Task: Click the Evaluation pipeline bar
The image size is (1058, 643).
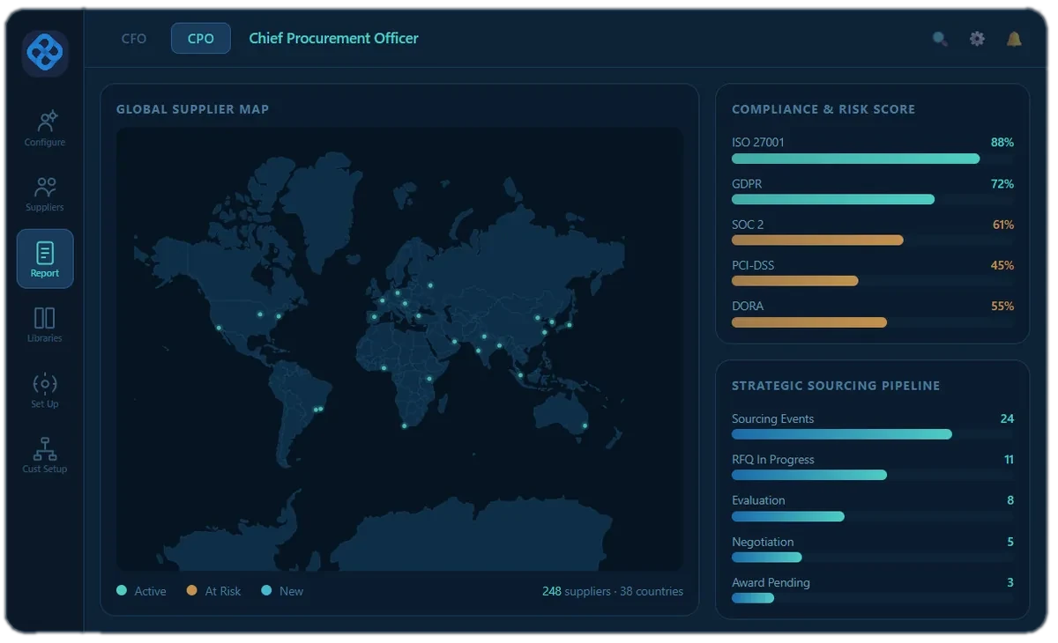Action: pos(873,516)
